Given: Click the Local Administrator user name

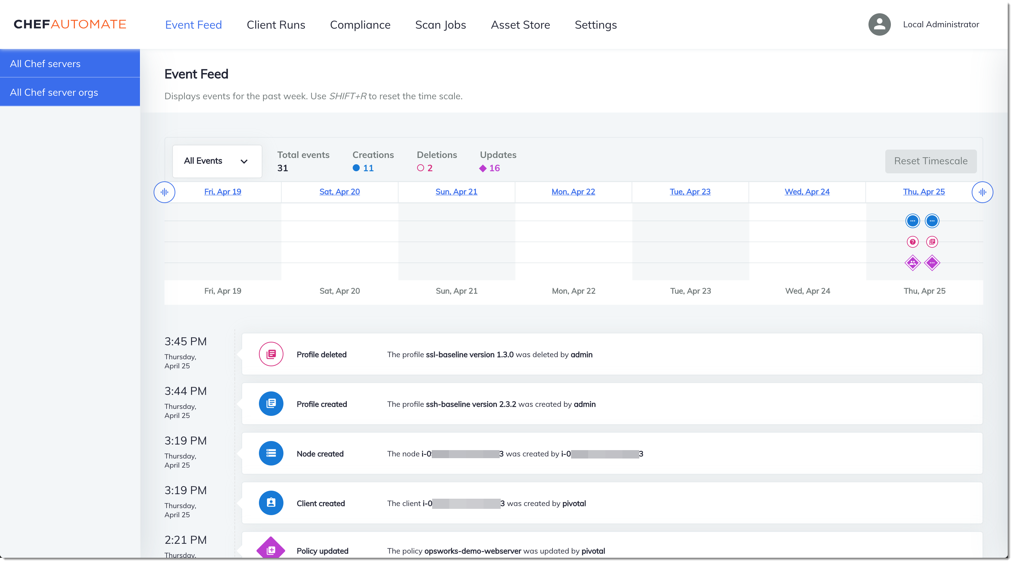Looking at the screenshot, I should tap(941, 24).
